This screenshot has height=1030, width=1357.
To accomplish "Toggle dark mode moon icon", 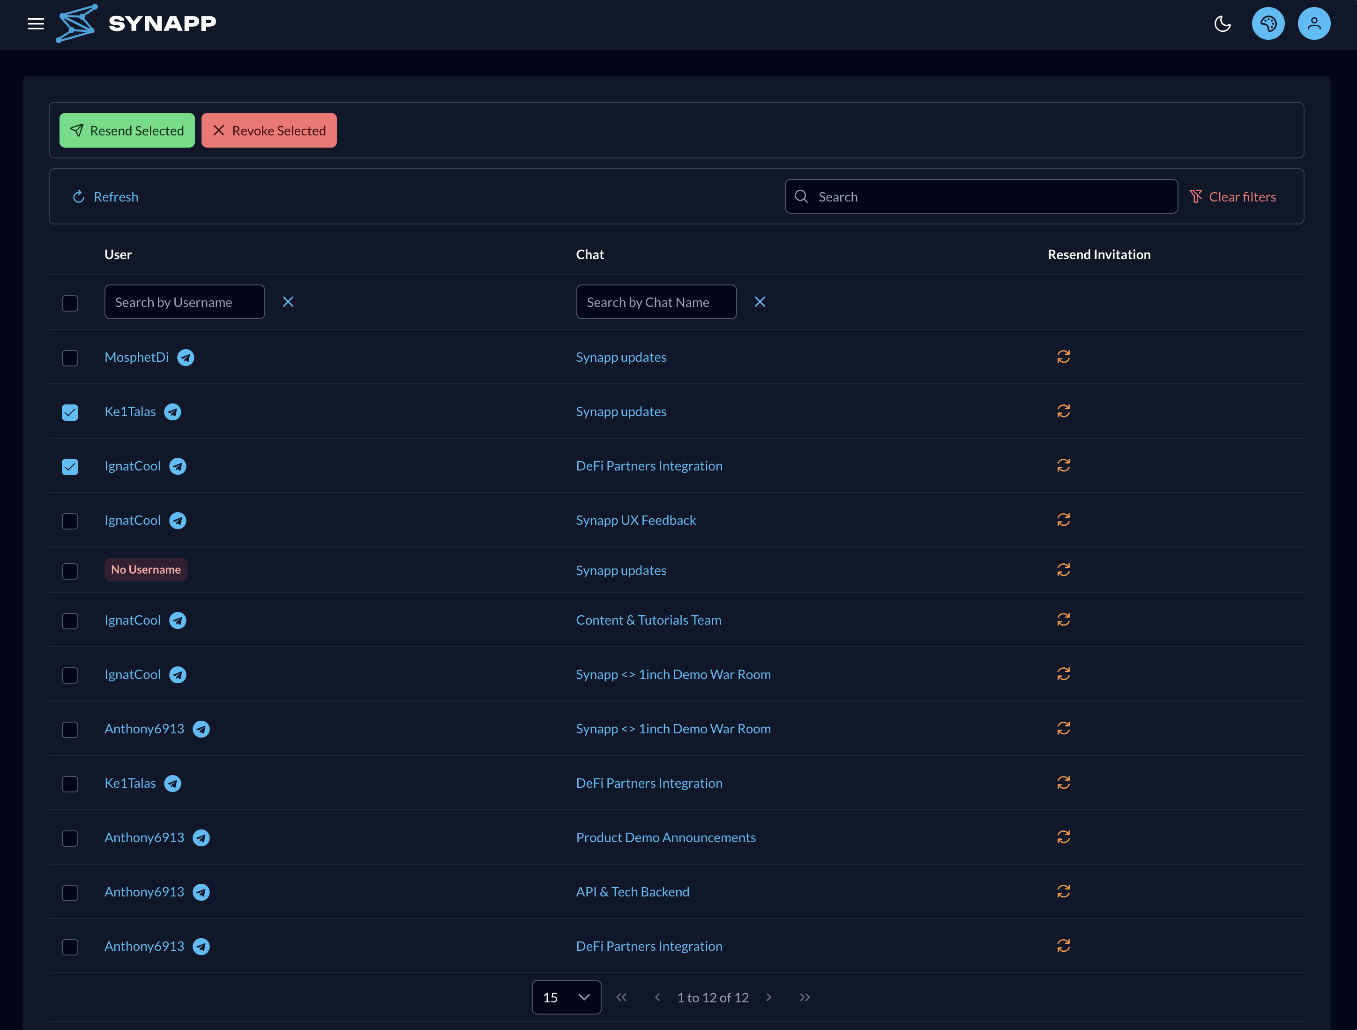I will (1222, 24).
